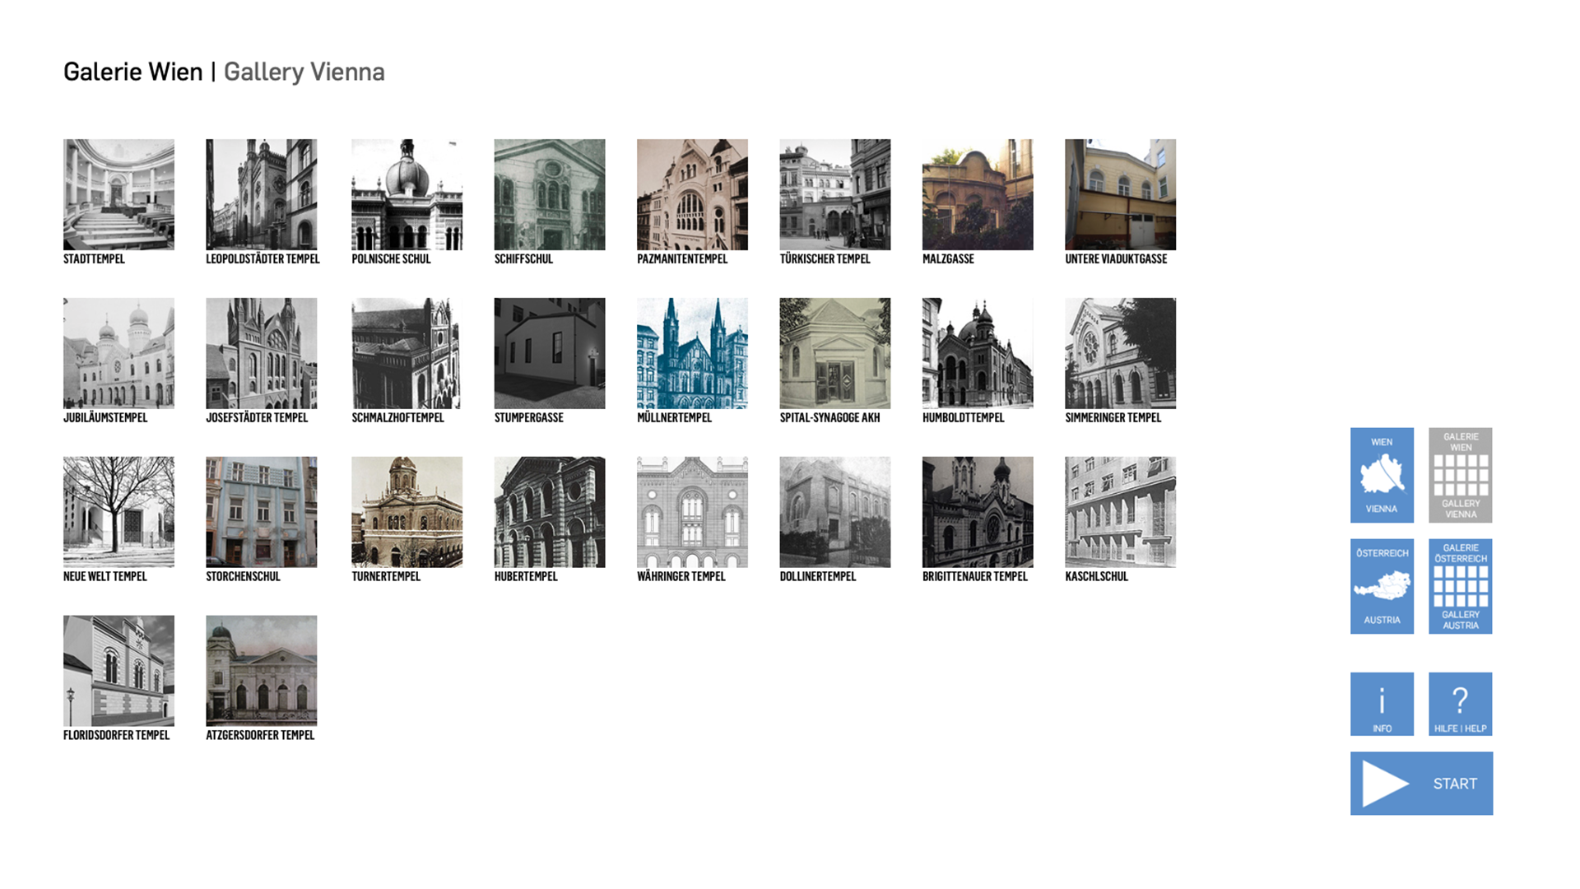
Task: Open the blue-tinted Müllnertempel picture
Action: pyautogui.click(x=692, y=353)
